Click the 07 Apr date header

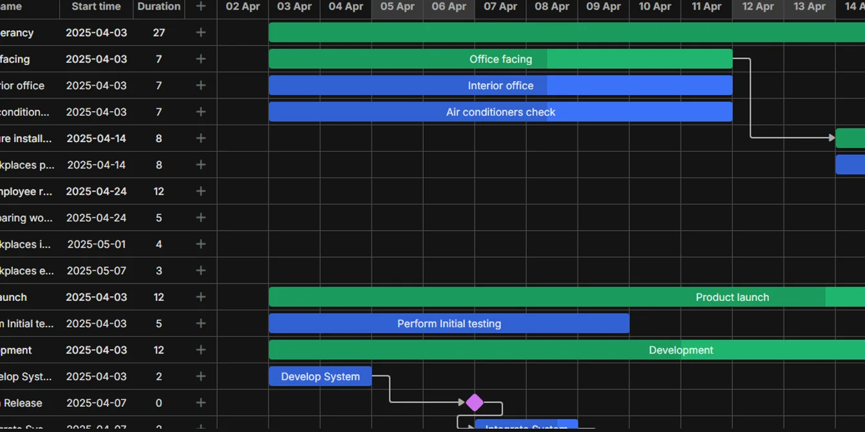pyautogui.click(x=500, y=6)
